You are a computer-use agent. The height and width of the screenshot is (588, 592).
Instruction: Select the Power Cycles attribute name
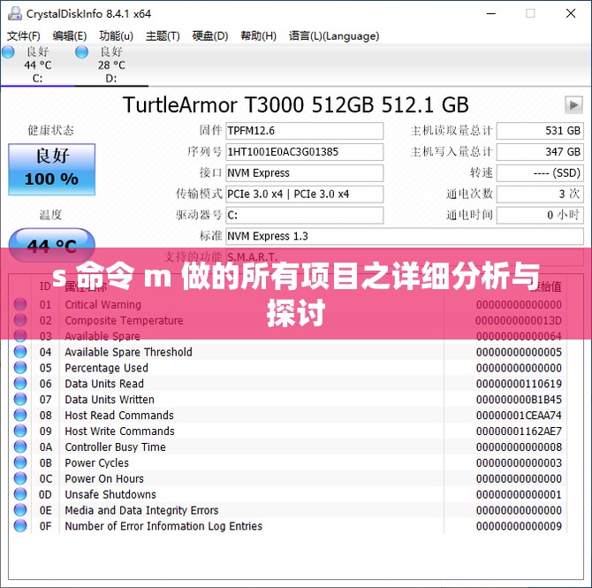(x=96, y=463)
